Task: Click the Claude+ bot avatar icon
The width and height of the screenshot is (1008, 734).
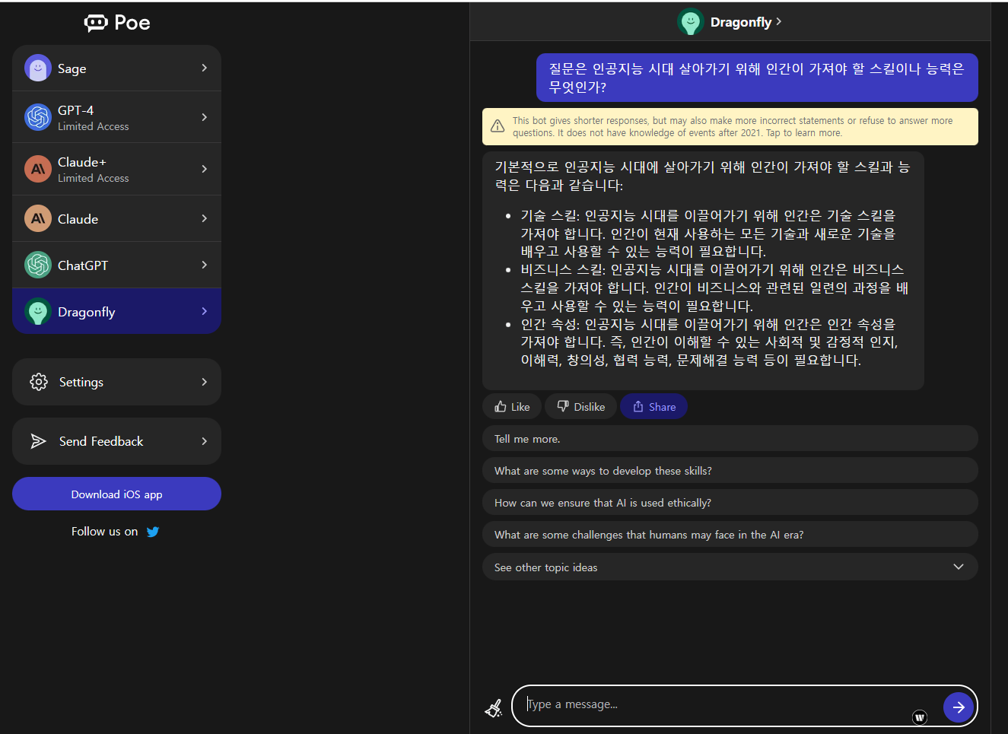Action: coord(38,169)
